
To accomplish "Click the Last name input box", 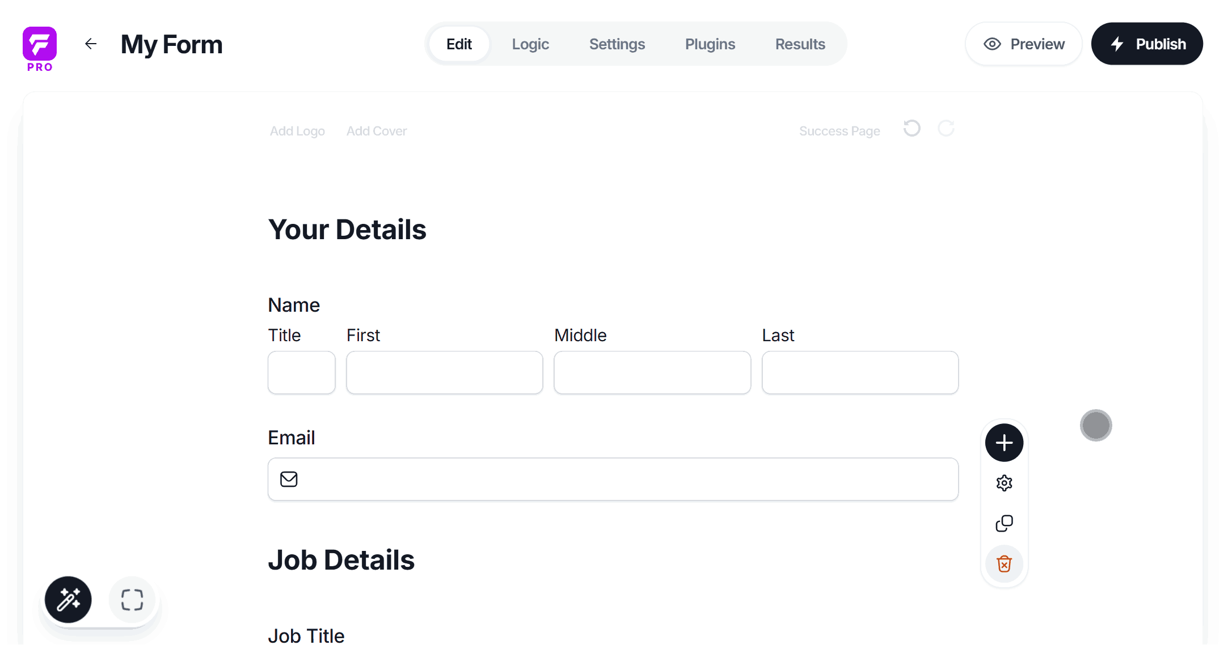I will point(860,372).
